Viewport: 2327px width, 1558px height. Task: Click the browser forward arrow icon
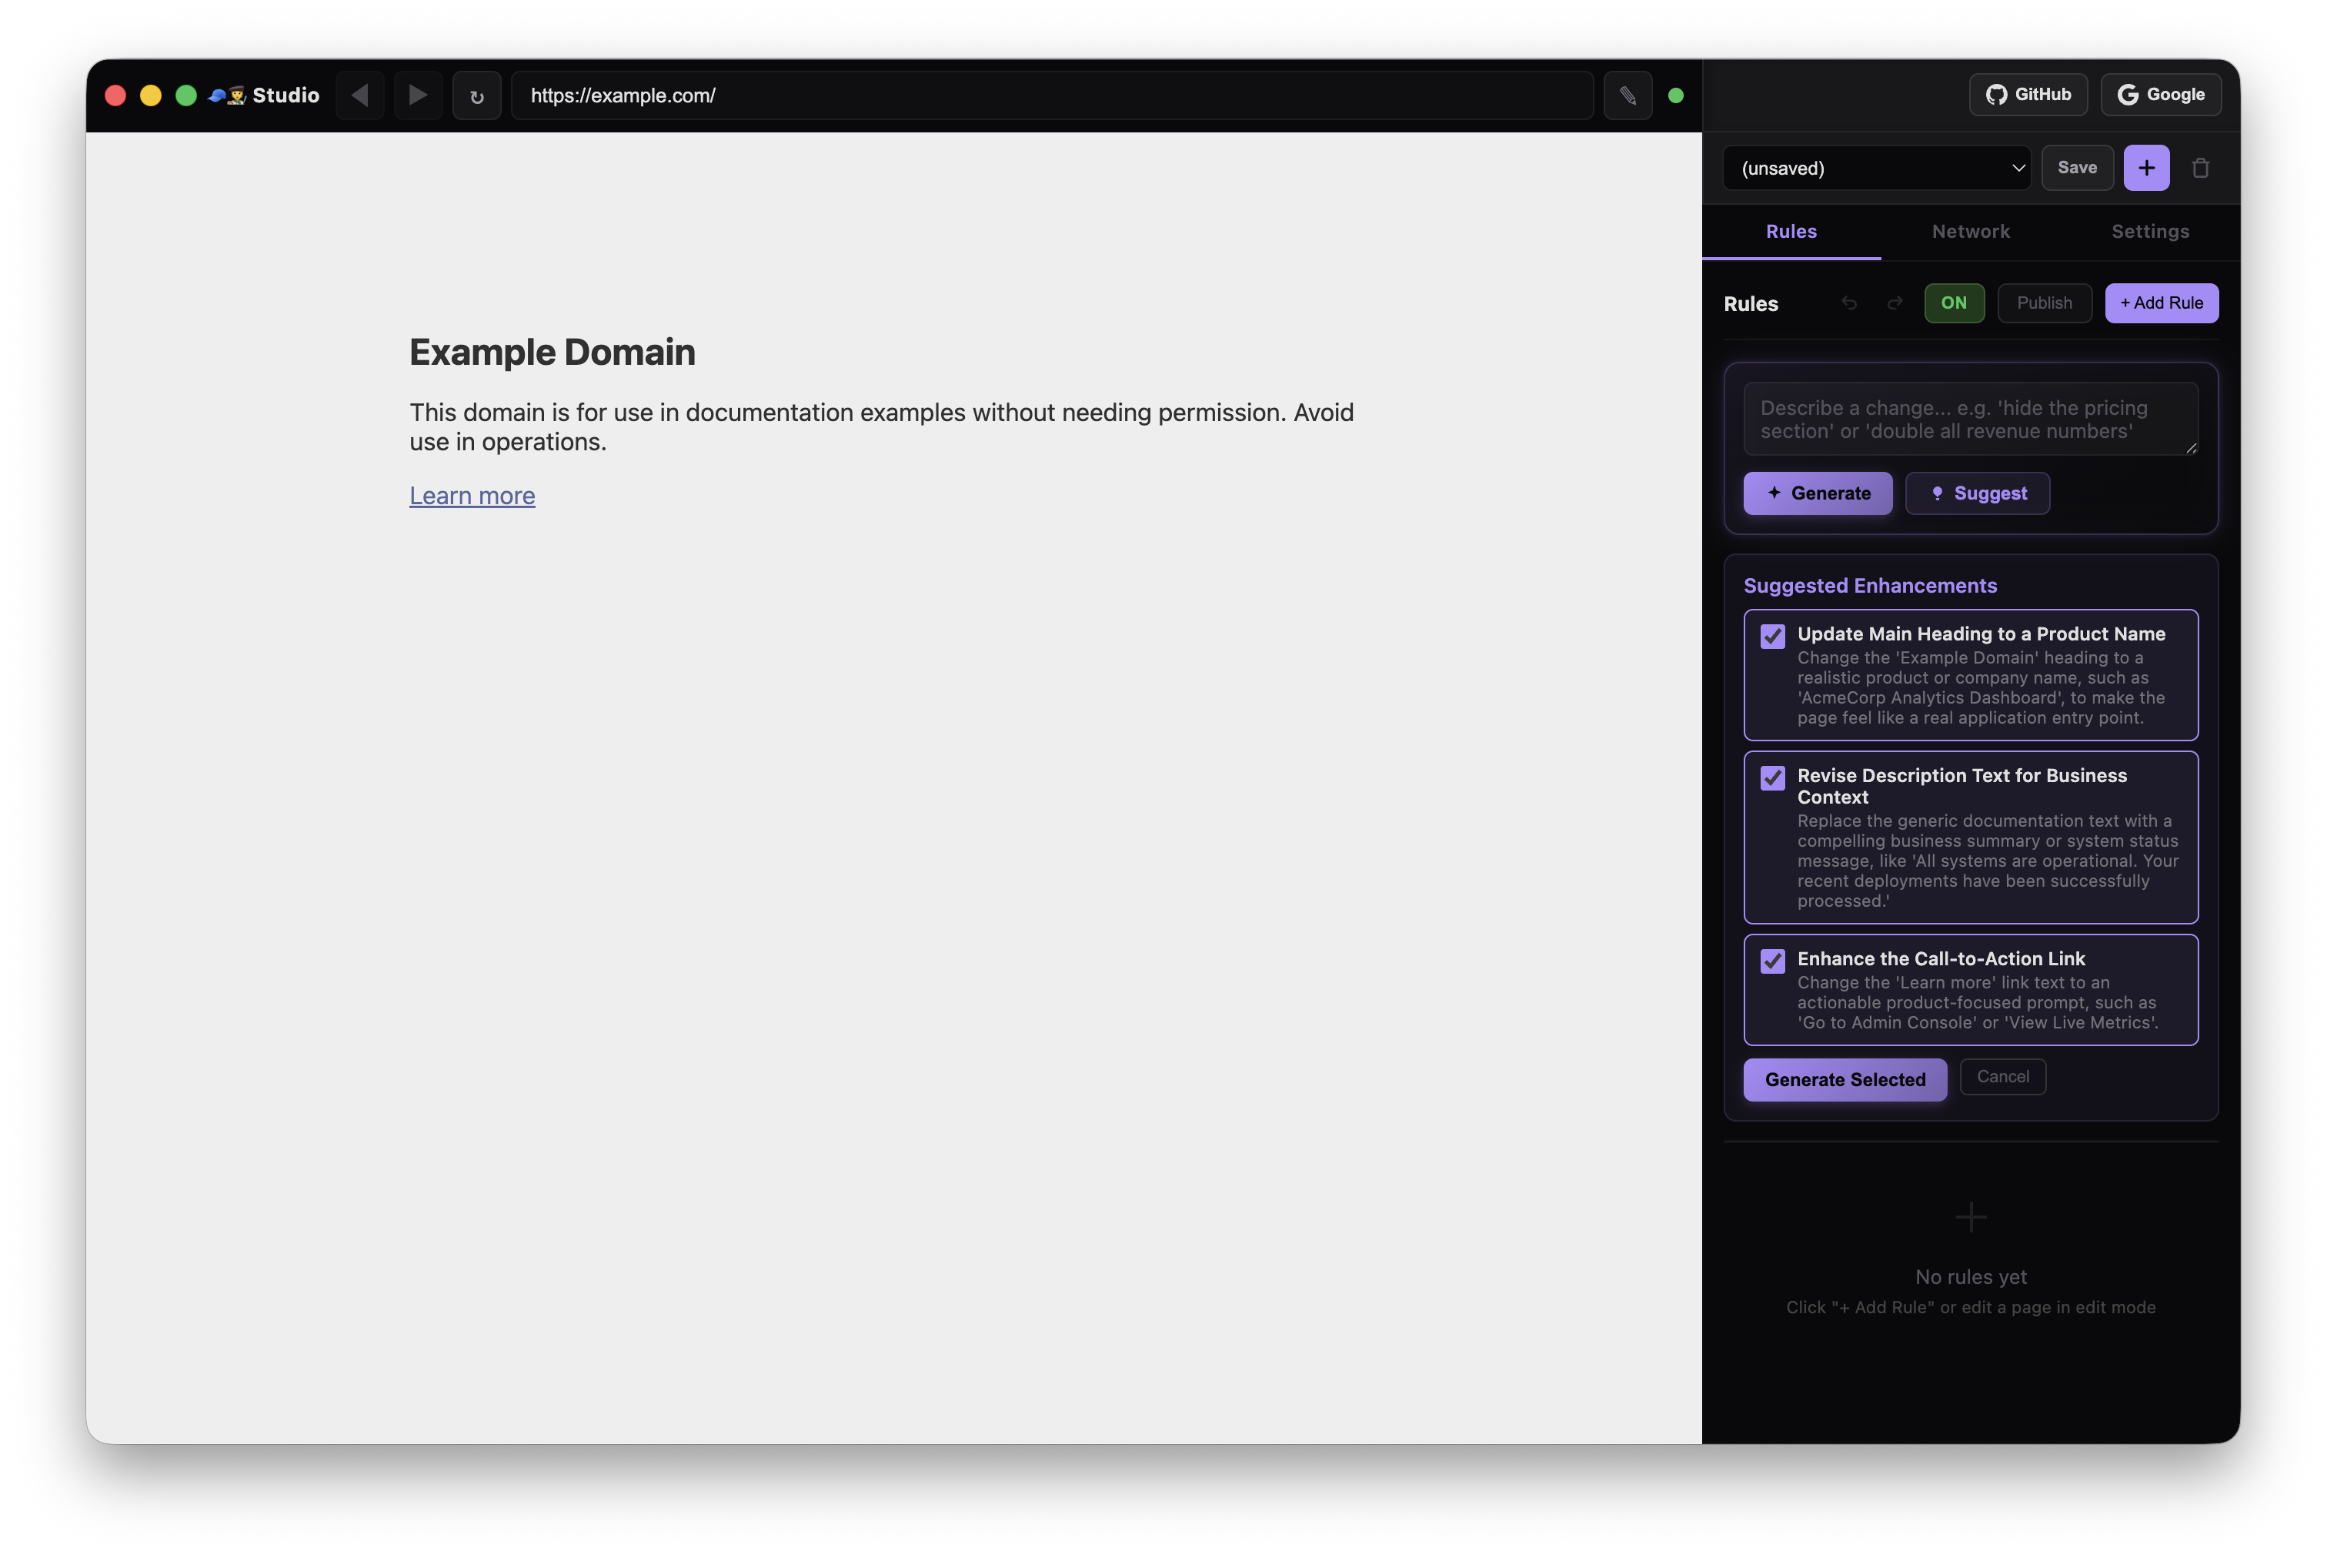418,95
